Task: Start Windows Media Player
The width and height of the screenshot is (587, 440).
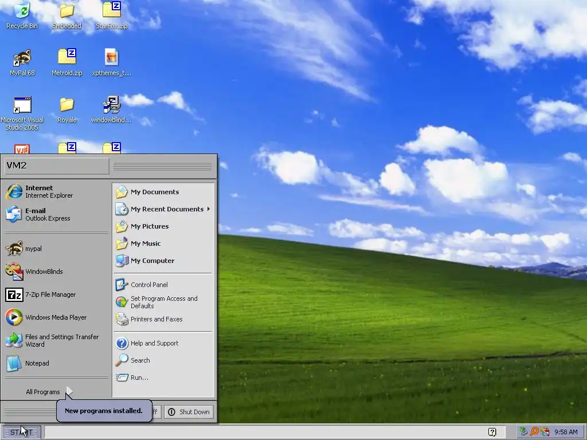Action: 56,317
